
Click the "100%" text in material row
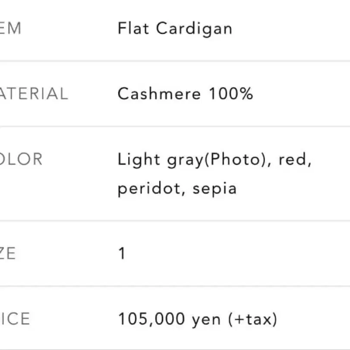point(231,94)
